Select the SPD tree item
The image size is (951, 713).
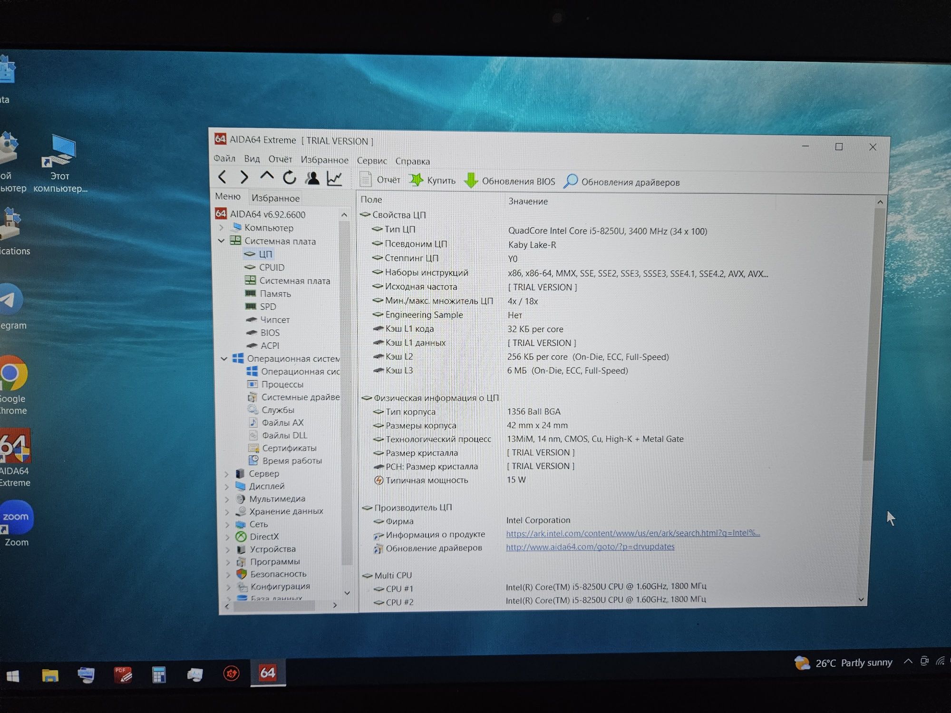pos(261,307)
